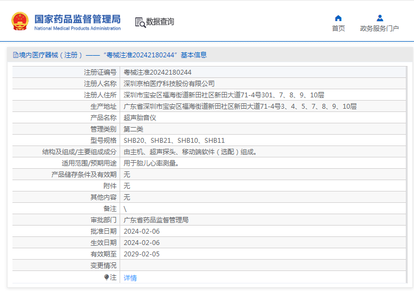Click the document icon before 境内医疗器械

[16, 55]
